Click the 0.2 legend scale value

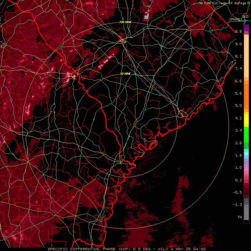coord(238,180)
